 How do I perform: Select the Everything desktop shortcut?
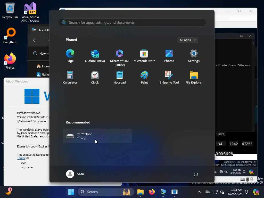(x=10, y=36)
